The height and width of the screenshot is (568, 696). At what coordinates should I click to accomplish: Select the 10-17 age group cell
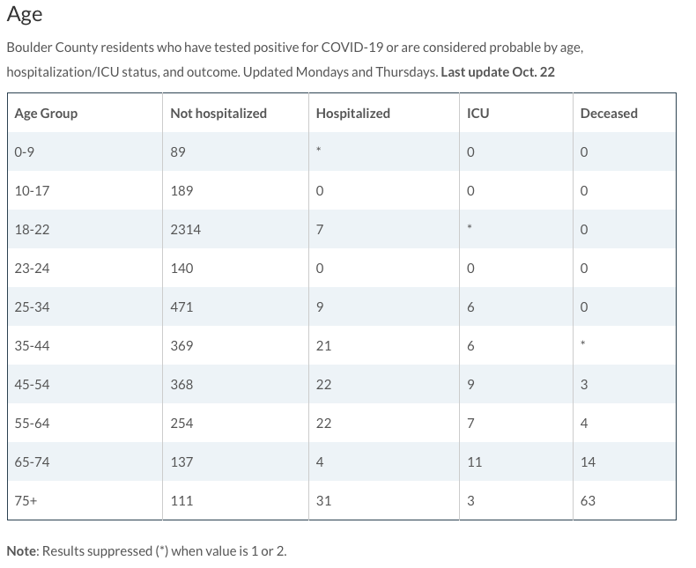[29, 191]
